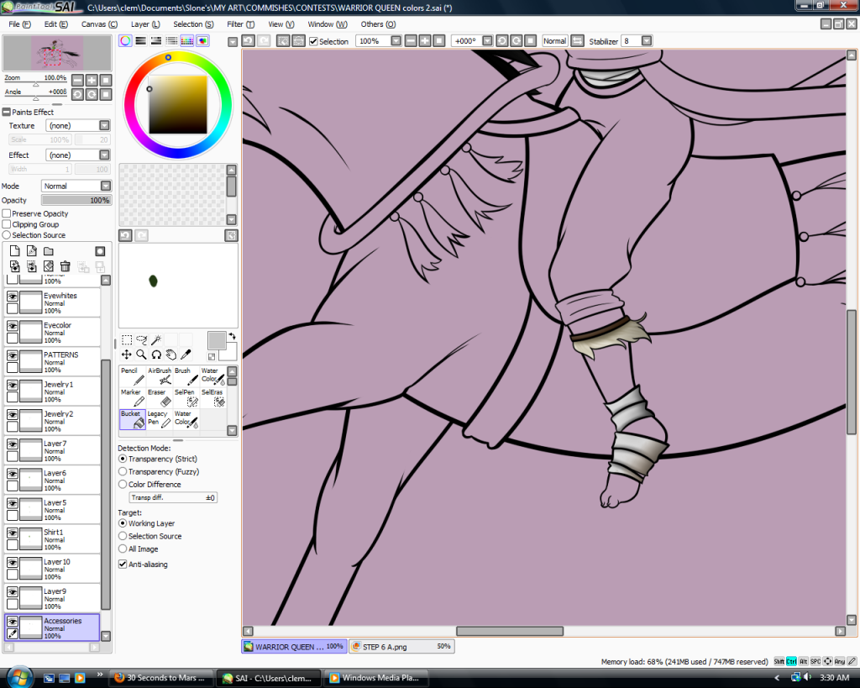Create a new layer folder

click(49, 250)
